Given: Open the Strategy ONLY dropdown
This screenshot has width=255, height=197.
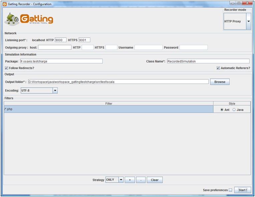Looking at the screenshot, I should pyautogui.click(x=114, y=180).
